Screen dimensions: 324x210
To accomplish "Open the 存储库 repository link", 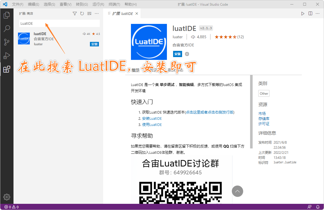I will 264,119.
